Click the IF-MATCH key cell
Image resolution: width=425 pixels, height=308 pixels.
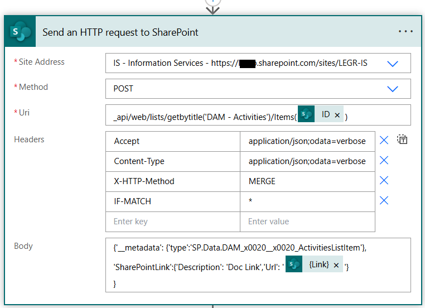pos(173,201)
